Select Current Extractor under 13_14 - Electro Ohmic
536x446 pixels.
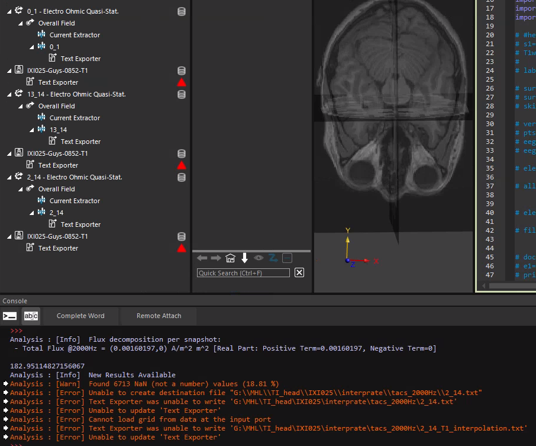pos(75,118)
